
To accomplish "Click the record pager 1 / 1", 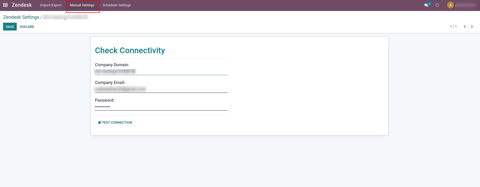I will (453, 27).
